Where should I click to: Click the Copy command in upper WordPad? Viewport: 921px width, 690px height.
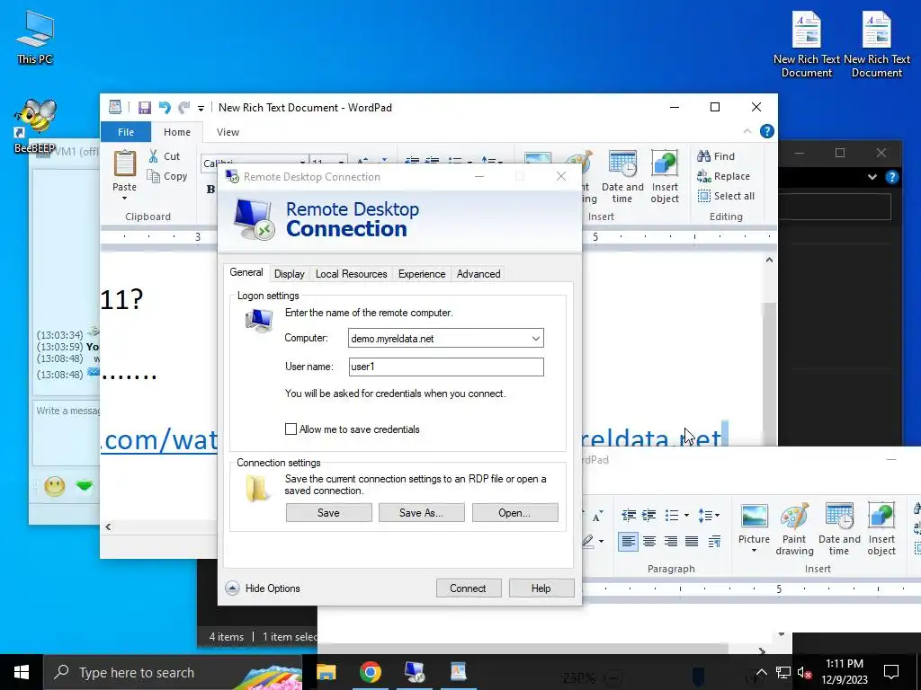tap(166, 176)
